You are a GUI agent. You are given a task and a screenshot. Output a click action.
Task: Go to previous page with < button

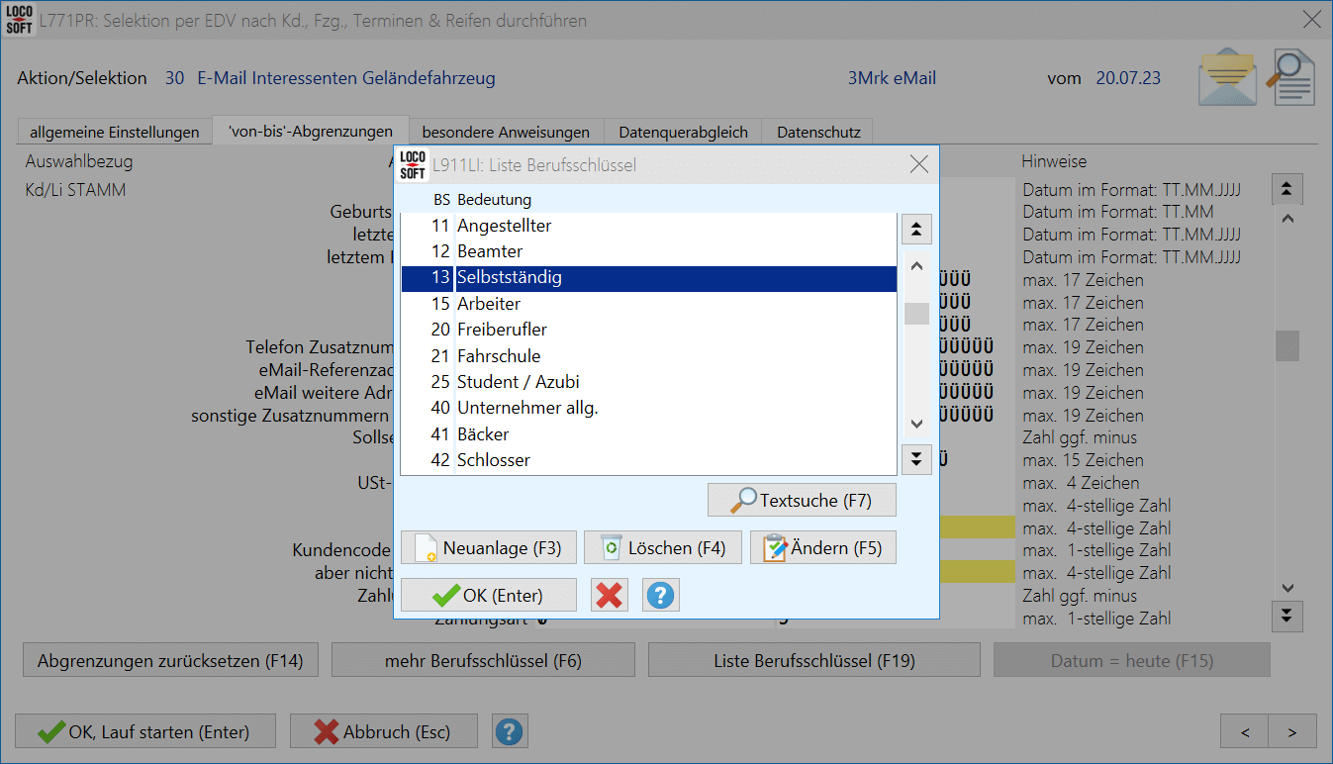[1245, 732]
